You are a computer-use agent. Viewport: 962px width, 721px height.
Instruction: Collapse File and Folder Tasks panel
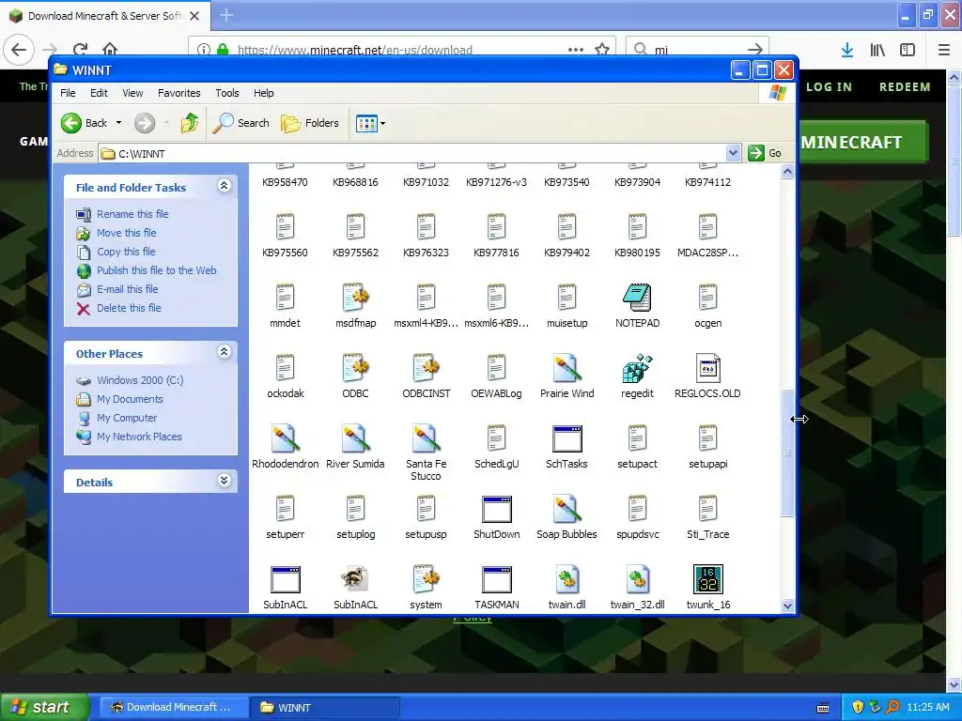click(224, 186)
